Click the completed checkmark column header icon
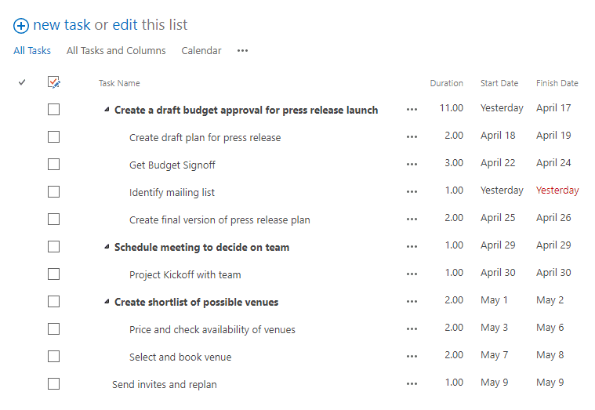 [22, 82]
